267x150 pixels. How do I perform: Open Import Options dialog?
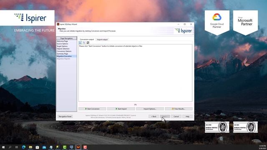point(150,109)
